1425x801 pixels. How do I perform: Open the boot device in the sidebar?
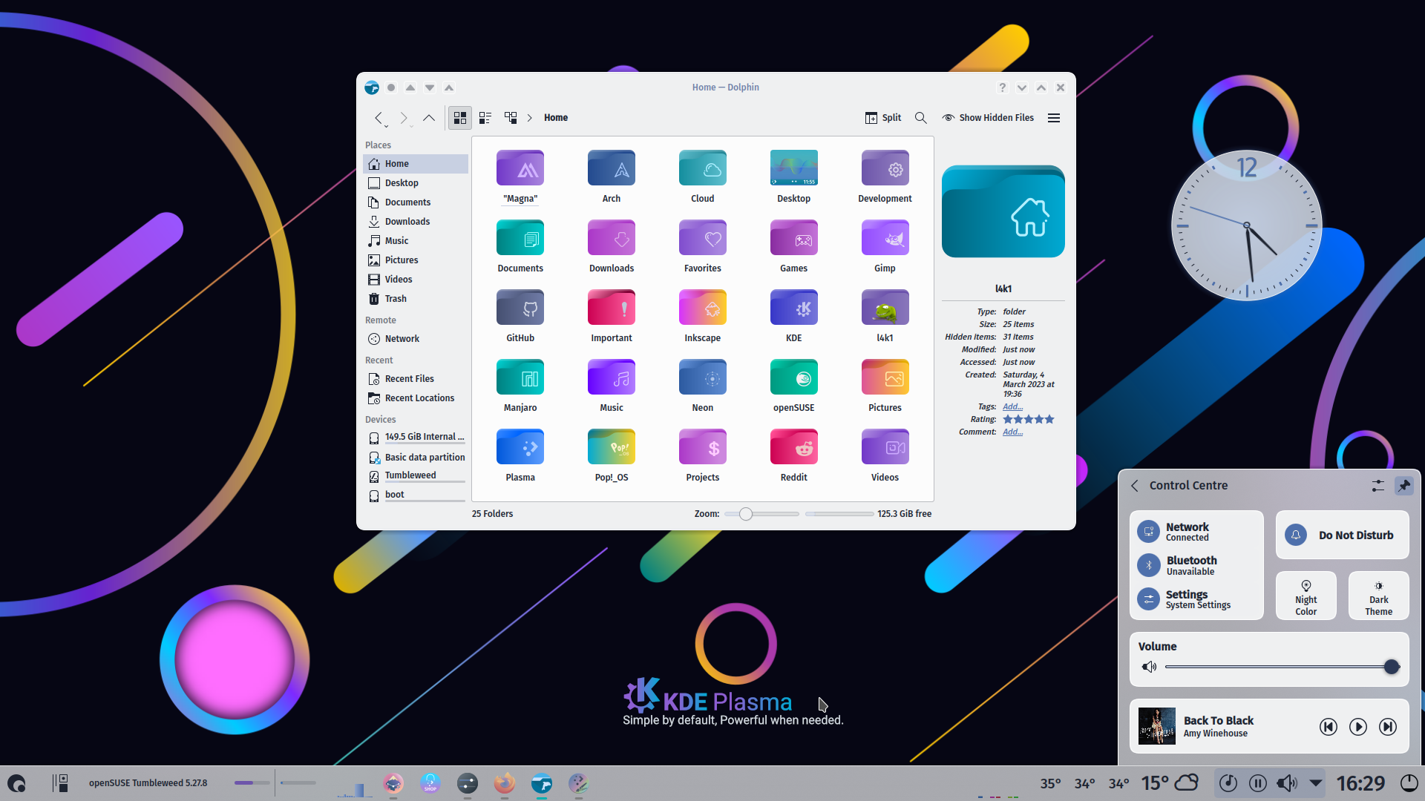tap(416, 495)
